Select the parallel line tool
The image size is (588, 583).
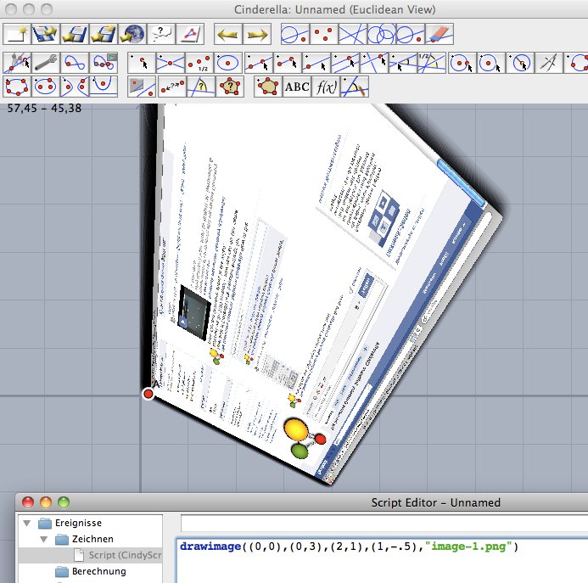tap(345, 63)
